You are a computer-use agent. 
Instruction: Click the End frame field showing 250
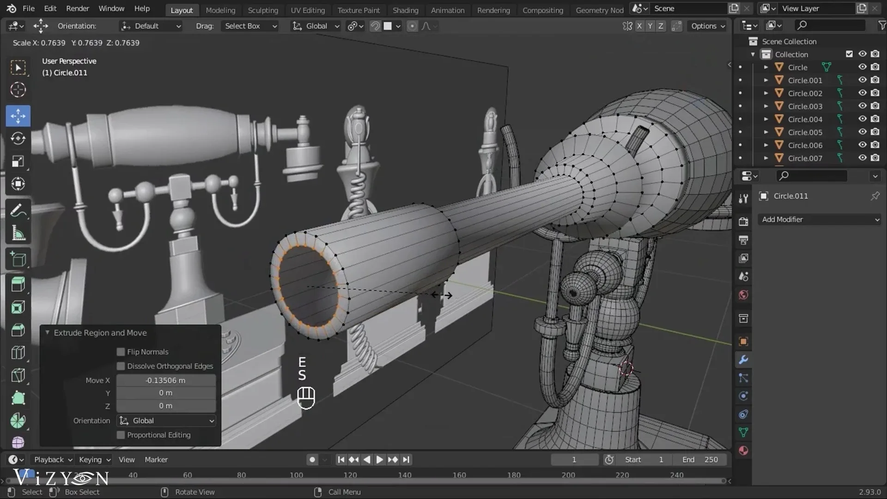click(699, 459)
